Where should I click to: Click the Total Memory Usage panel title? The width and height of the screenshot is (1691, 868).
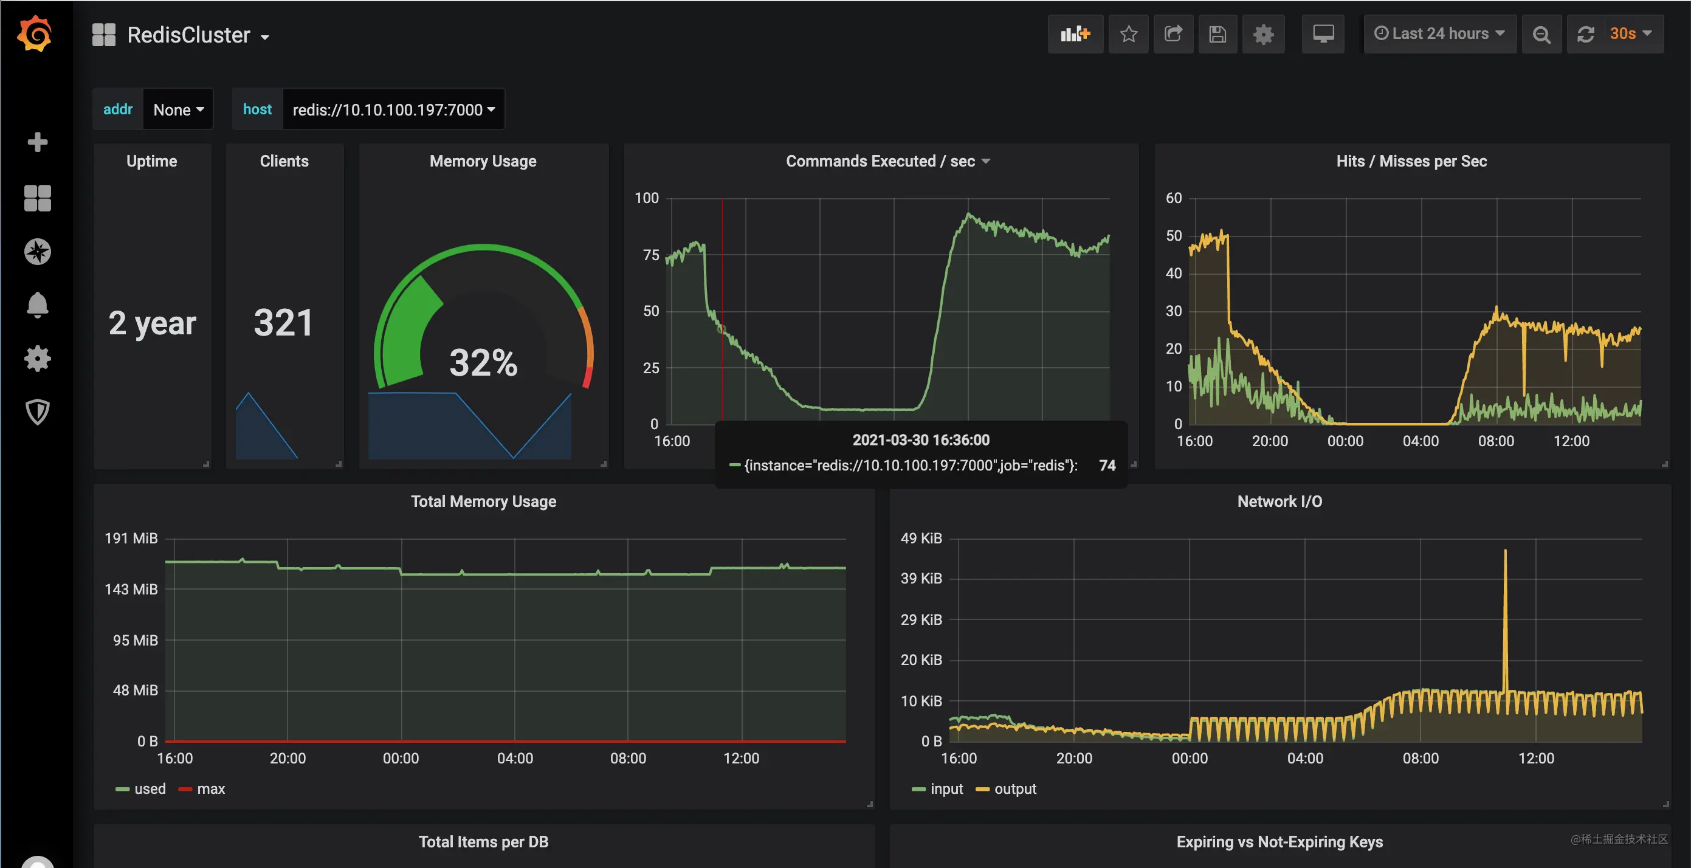(x=484, y=501)
